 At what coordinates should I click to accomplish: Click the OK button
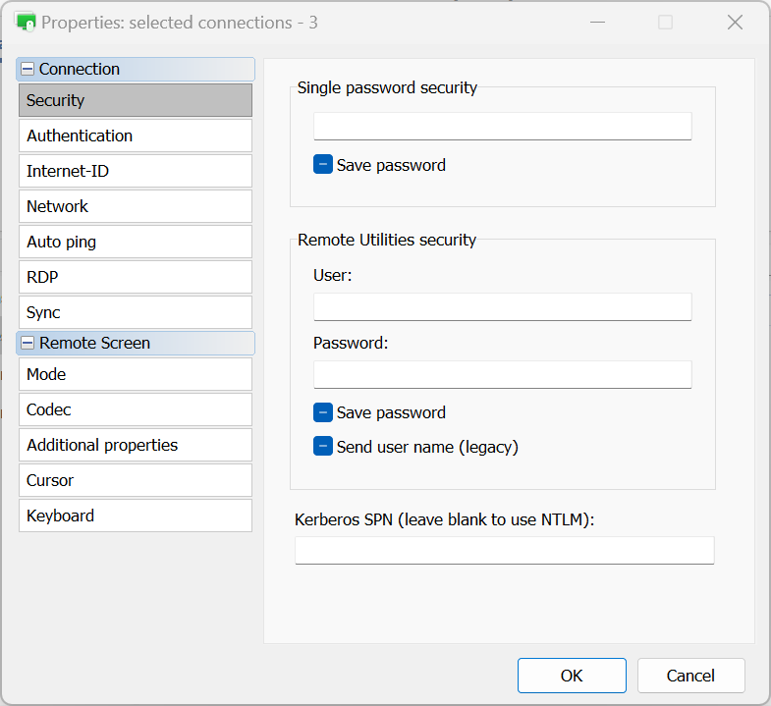(572, 676)
